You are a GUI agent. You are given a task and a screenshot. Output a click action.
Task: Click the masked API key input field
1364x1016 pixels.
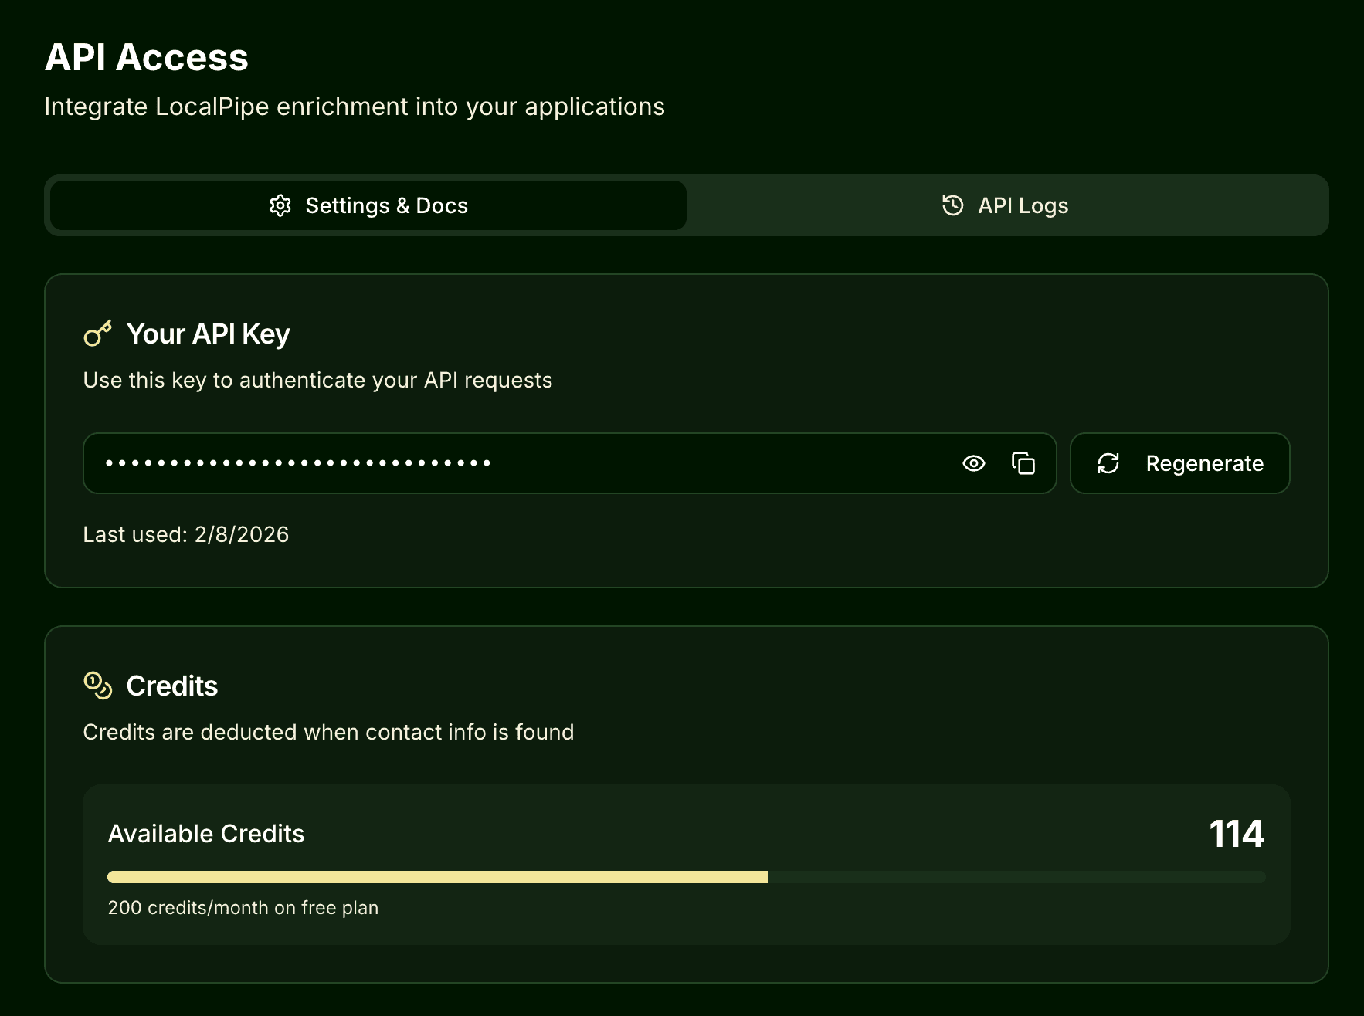pos(463,463)
